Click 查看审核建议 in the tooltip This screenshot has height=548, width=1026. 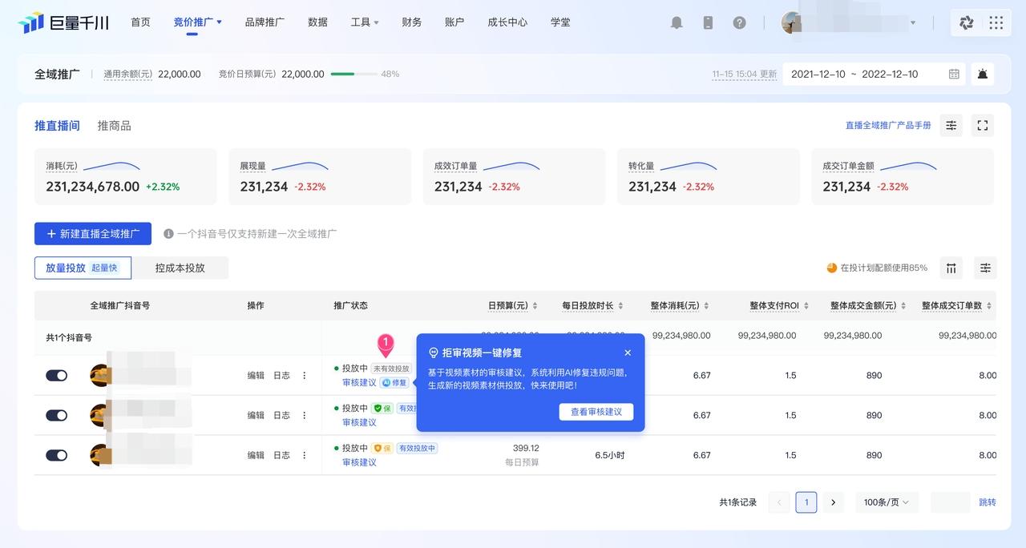tap(596, 412)
